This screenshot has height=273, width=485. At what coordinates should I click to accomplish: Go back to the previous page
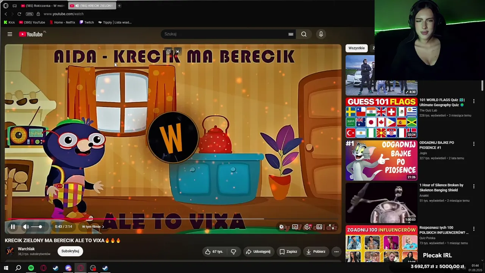[x=6, y=14]
